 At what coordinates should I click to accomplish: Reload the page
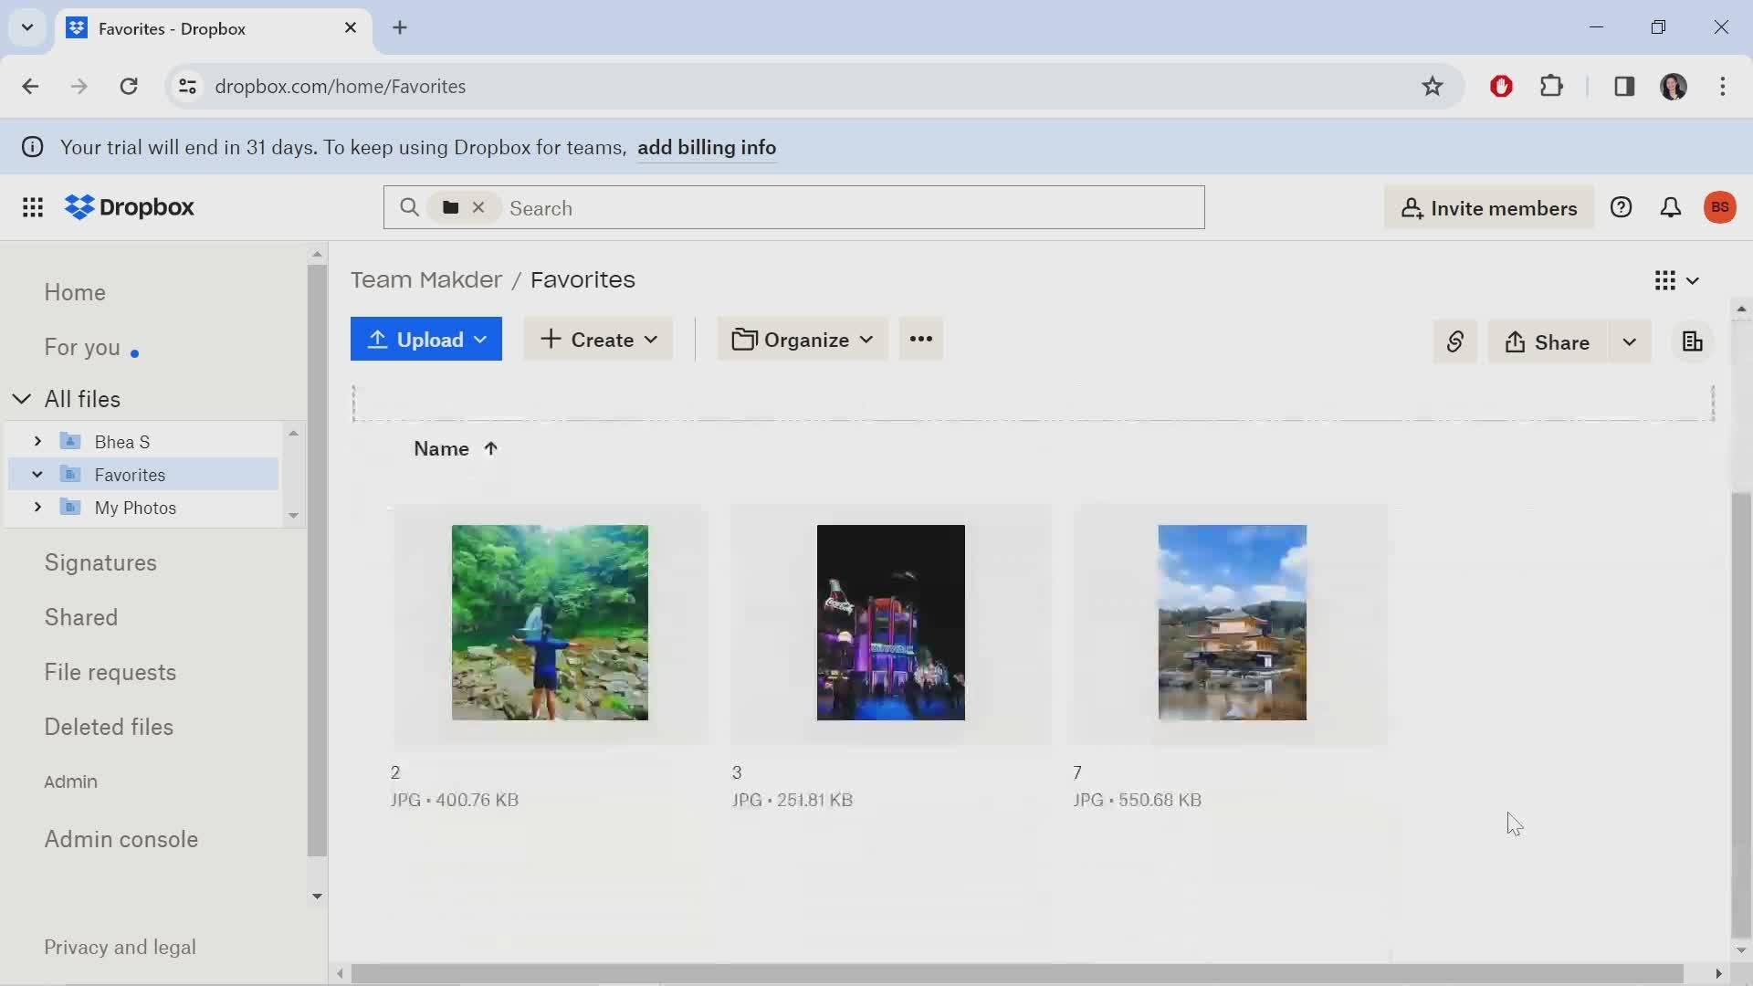point(129,87)
